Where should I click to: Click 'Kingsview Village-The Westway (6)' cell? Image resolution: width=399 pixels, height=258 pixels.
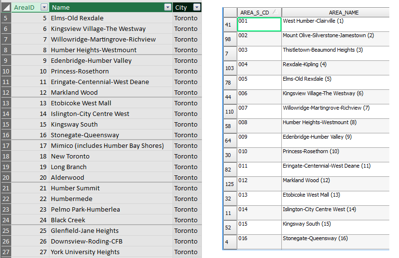[x=336, y=97]
